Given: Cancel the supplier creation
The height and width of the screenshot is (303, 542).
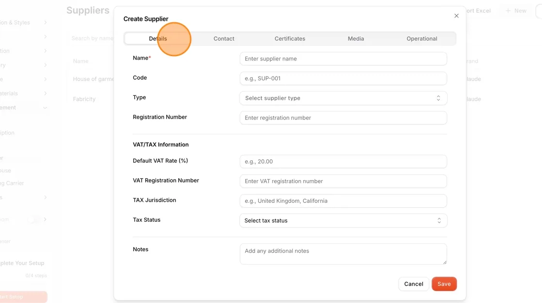Looking at the screenshot, I should (x=413, y=284).
